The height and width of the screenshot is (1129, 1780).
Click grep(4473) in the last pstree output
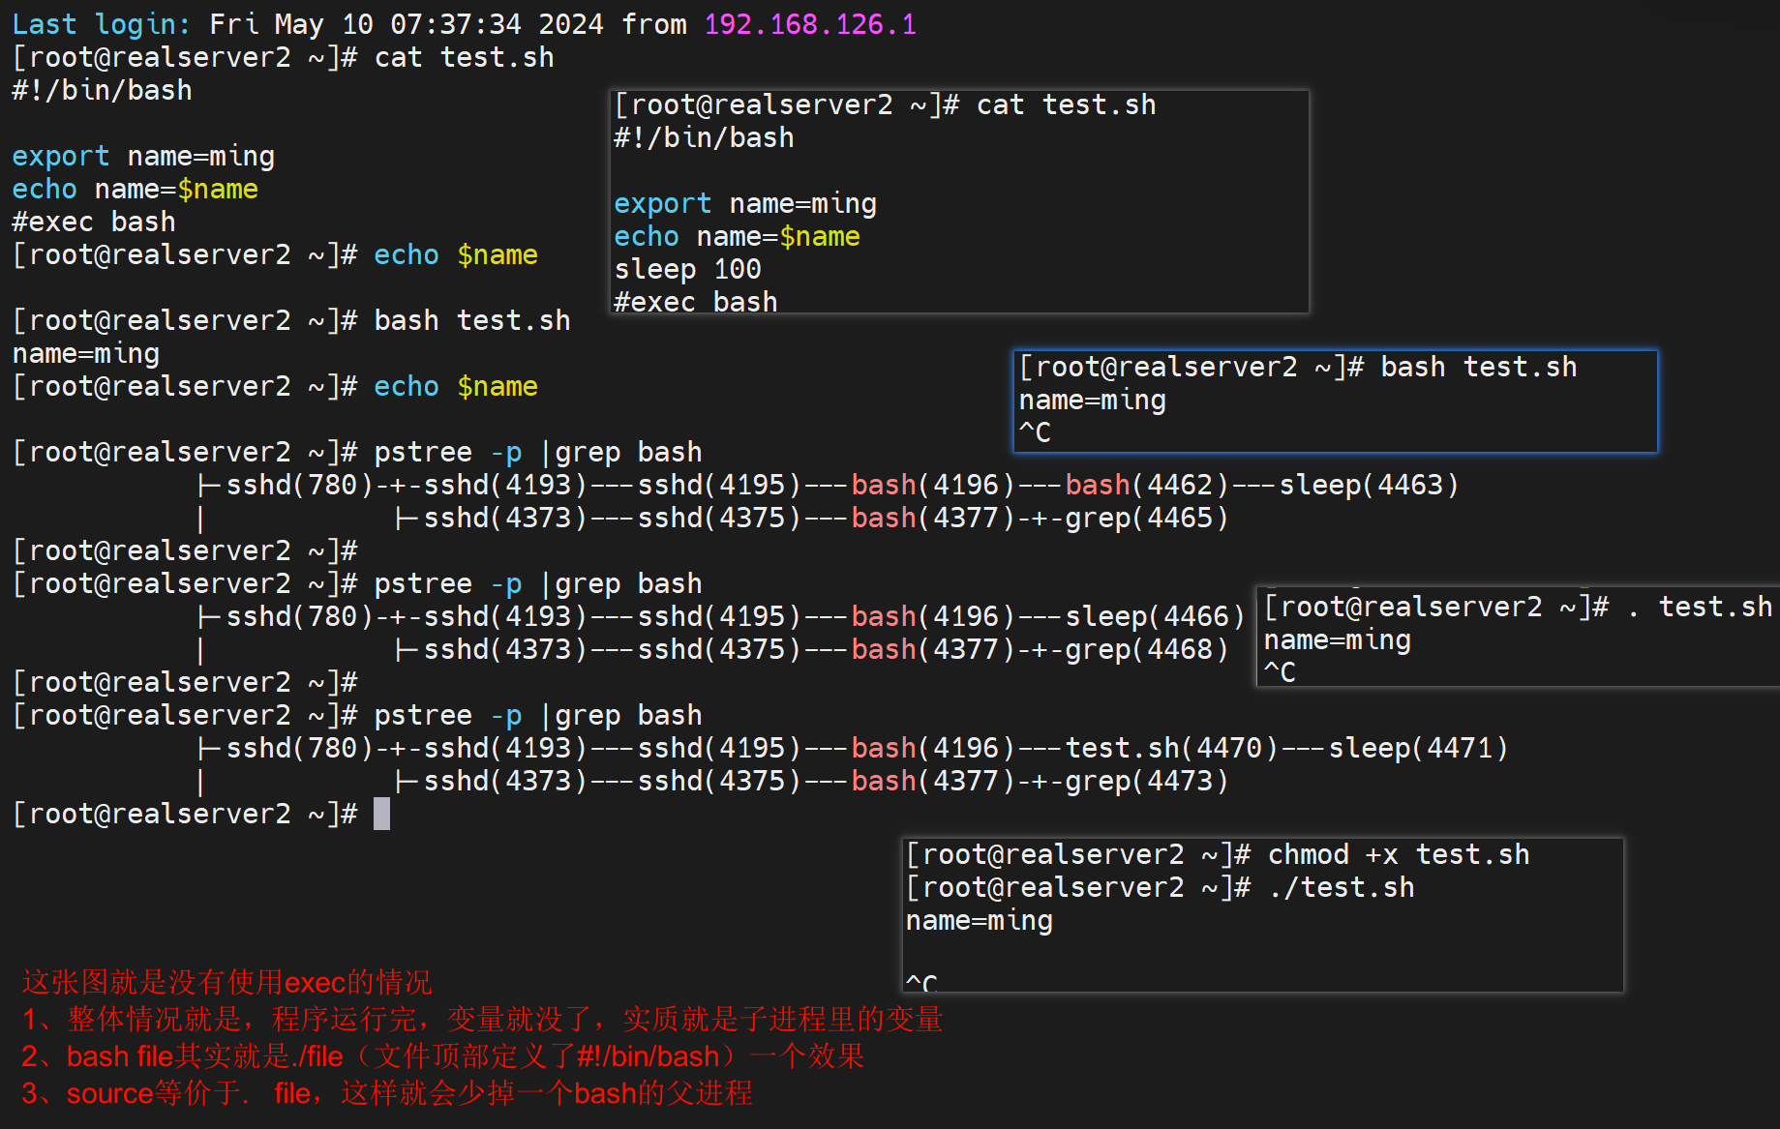[x=1146, y=781]
